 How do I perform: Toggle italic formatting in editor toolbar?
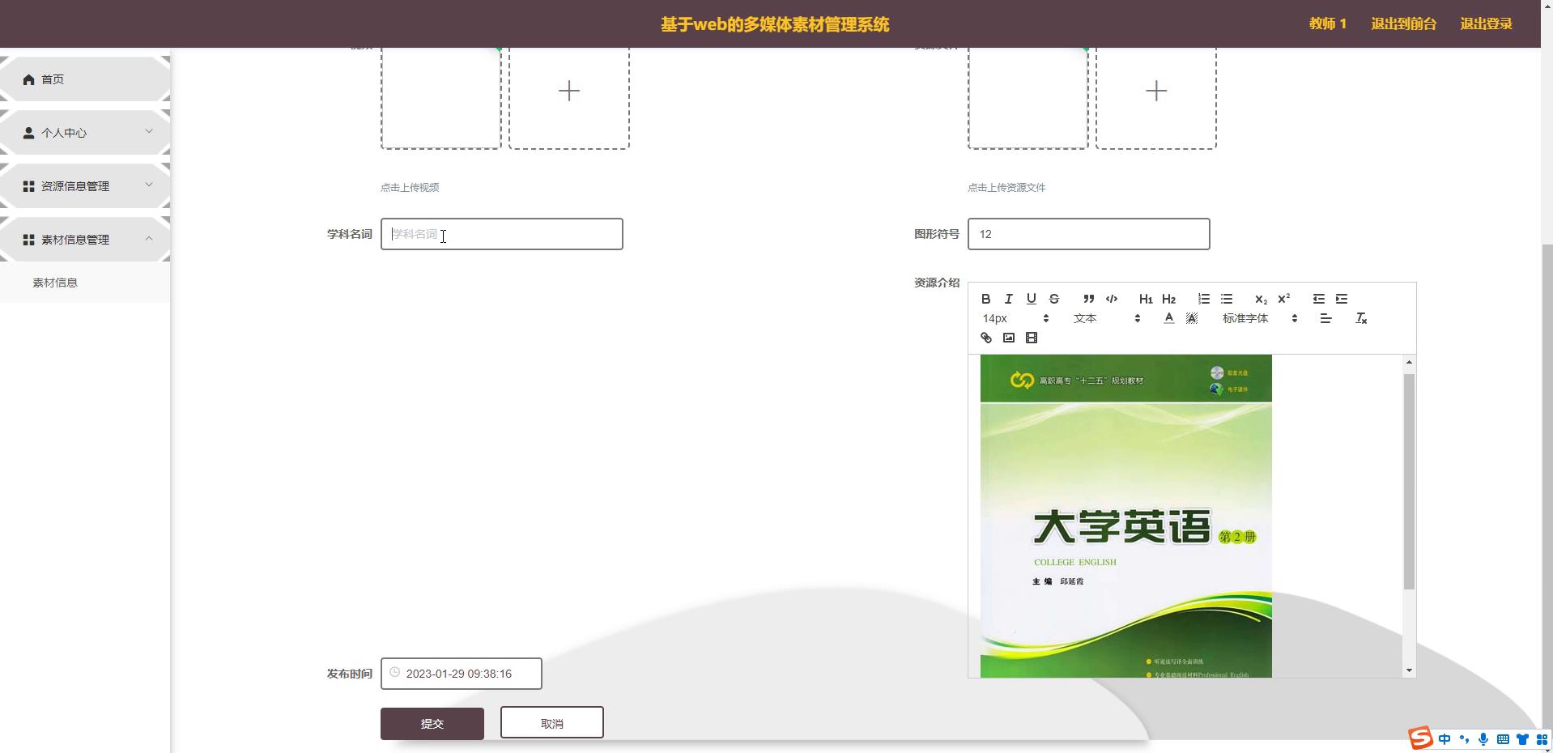(x=1008, y=299)
